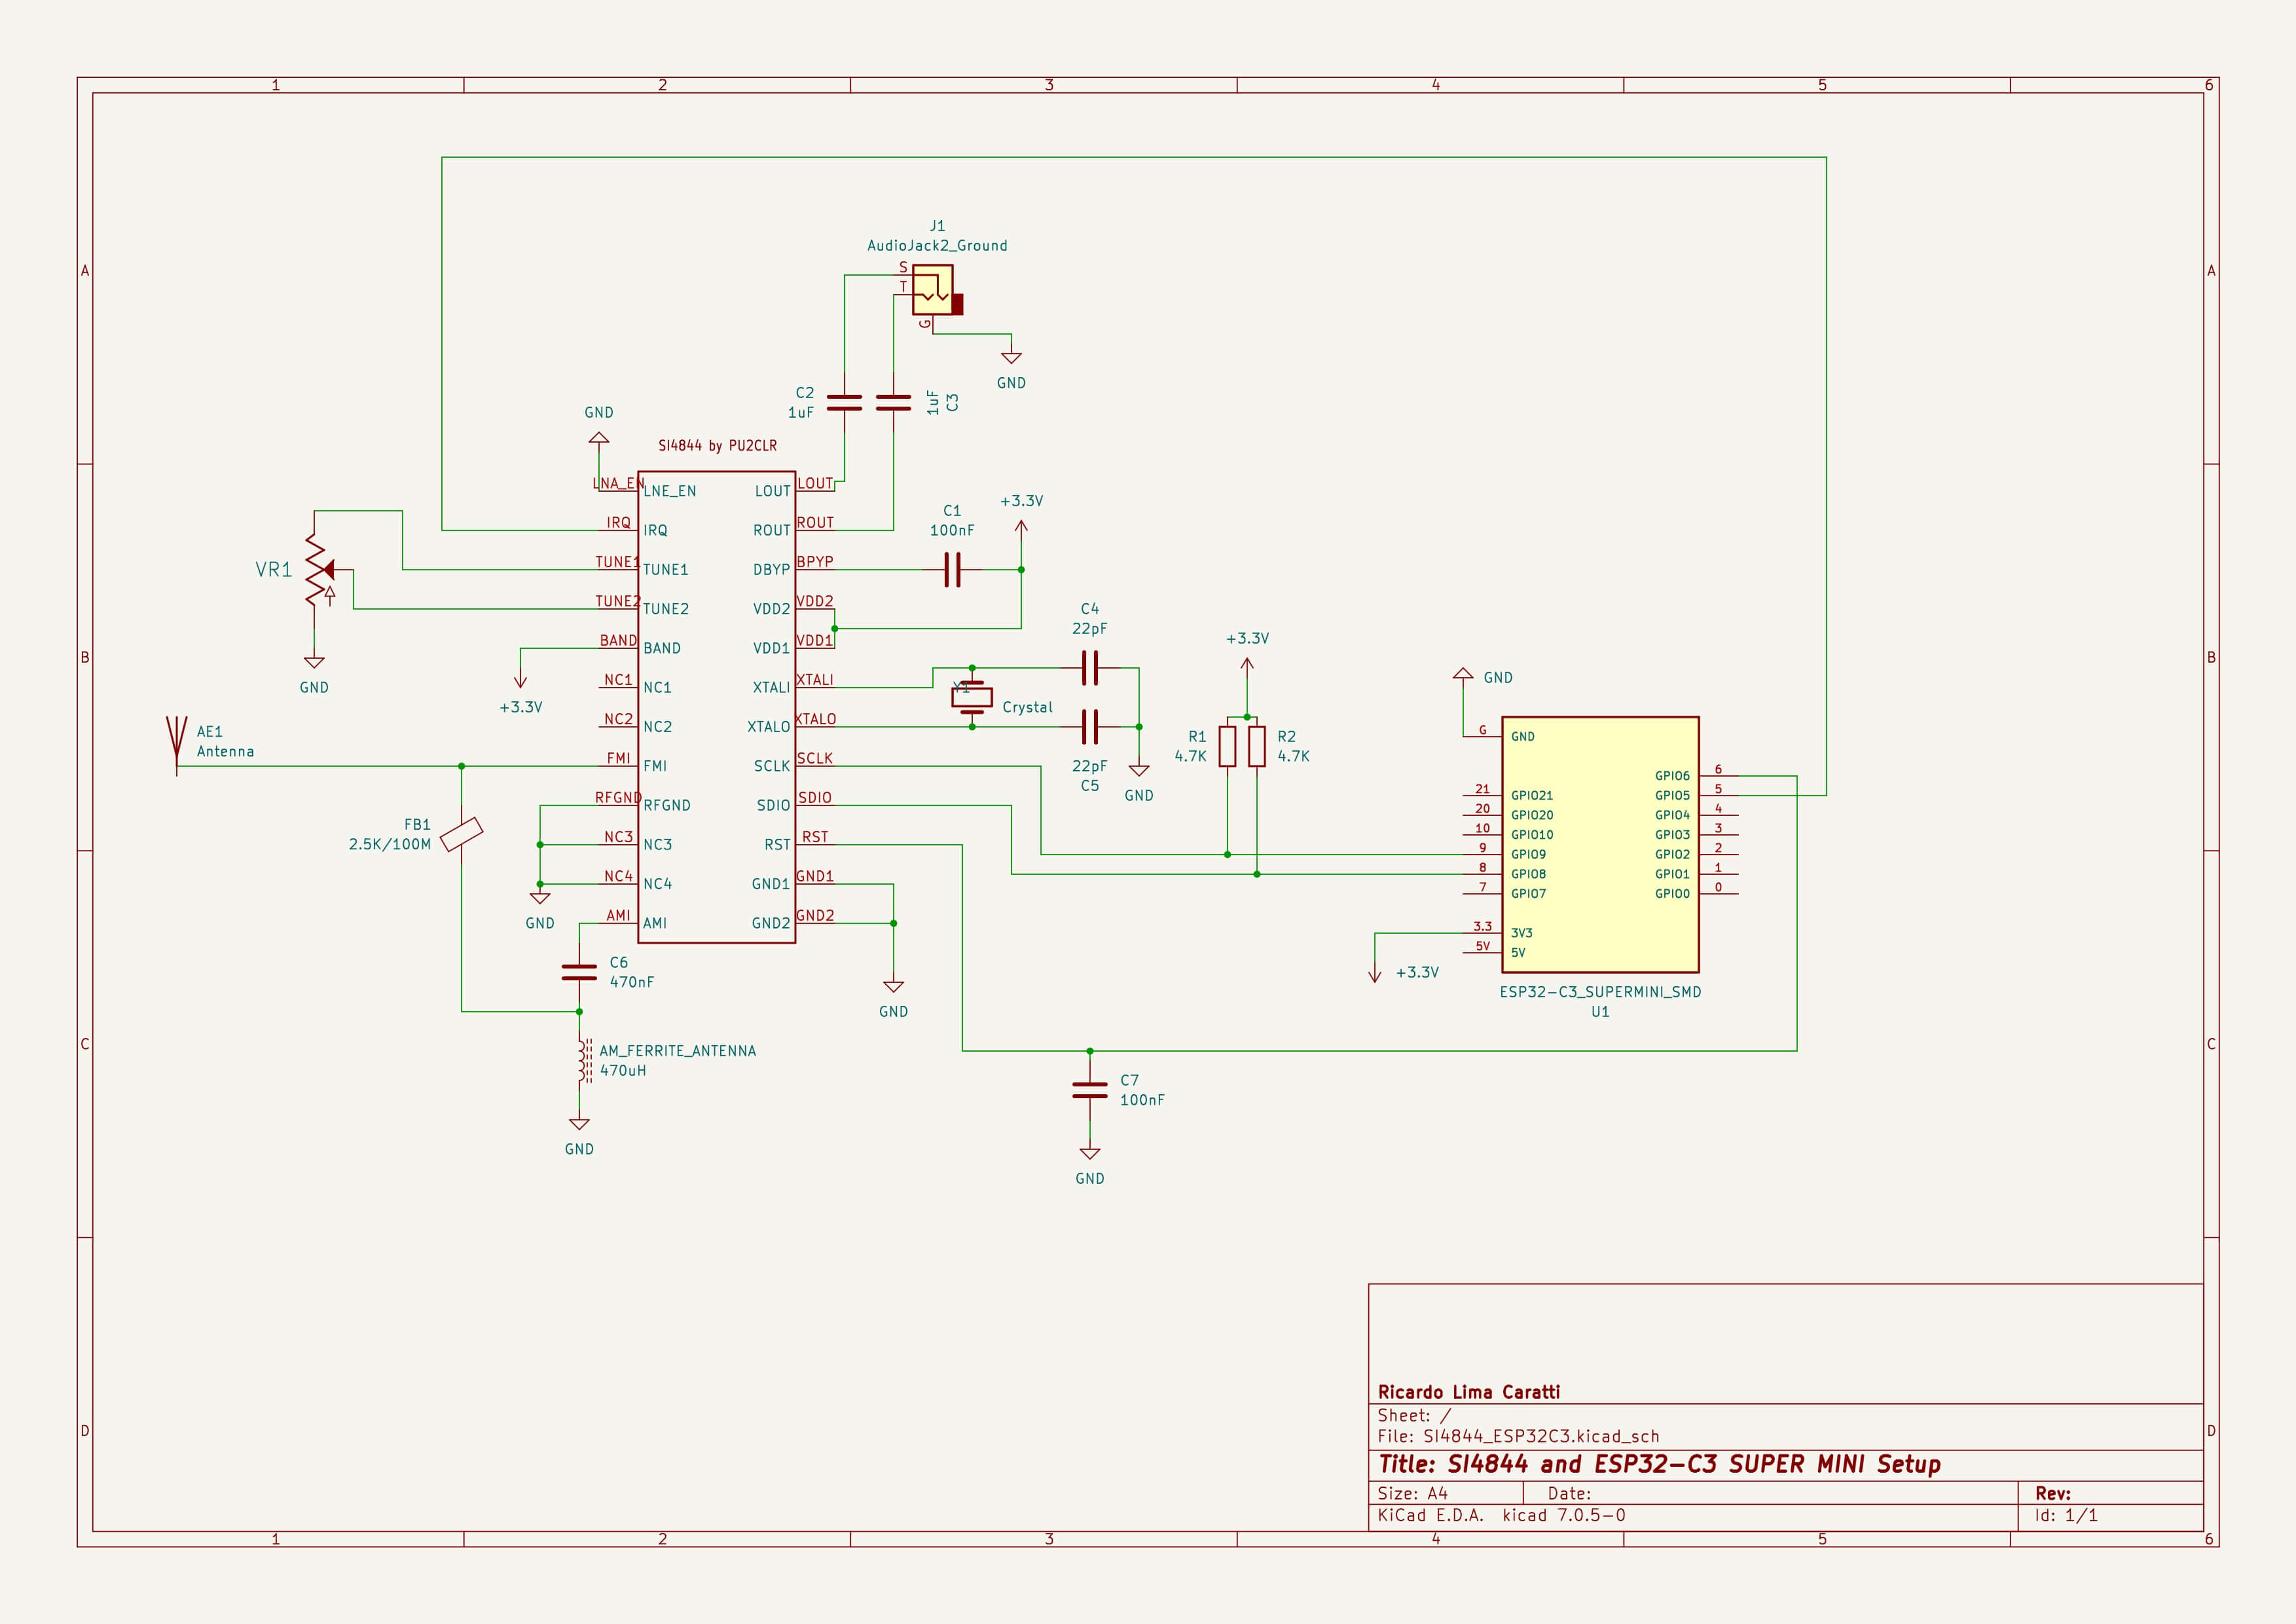
Task: Select the 'AudioJack2_Ground' label
Action: click(937, 246)
